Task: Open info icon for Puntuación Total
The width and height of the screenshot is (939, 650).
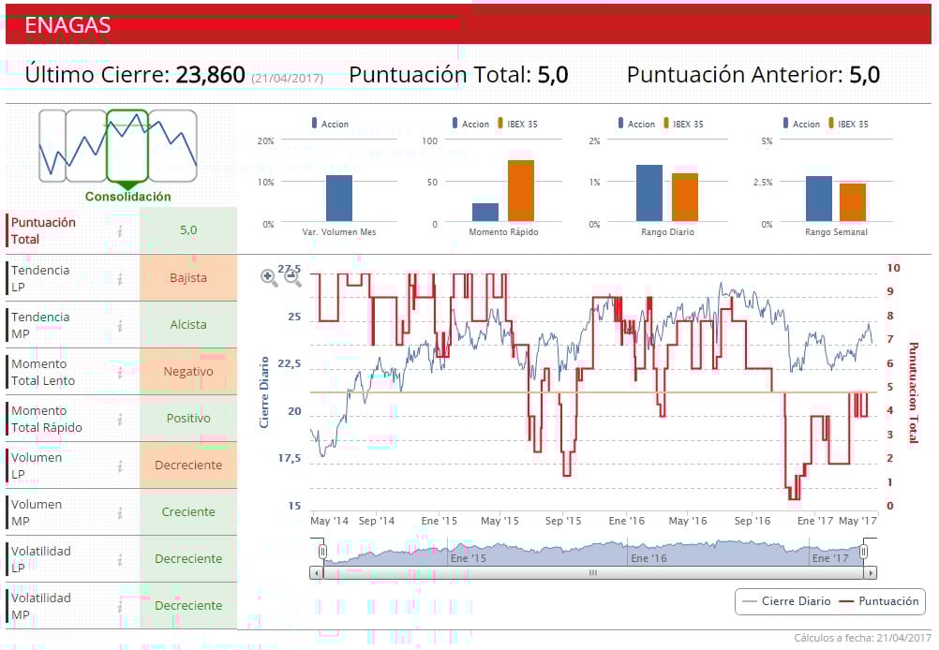Action: (x=120, y=231)
